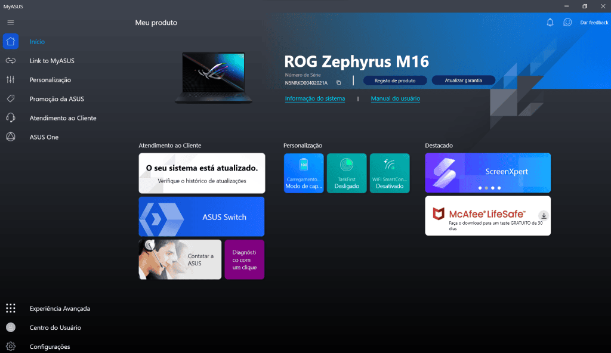
Task: Toggle Carregamento battery care mode tile
Action: point(304,173)
